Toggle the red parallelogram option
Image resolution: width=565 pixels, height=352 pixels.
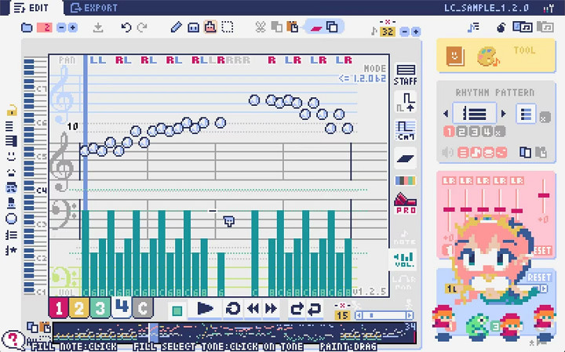coord(316,27)
